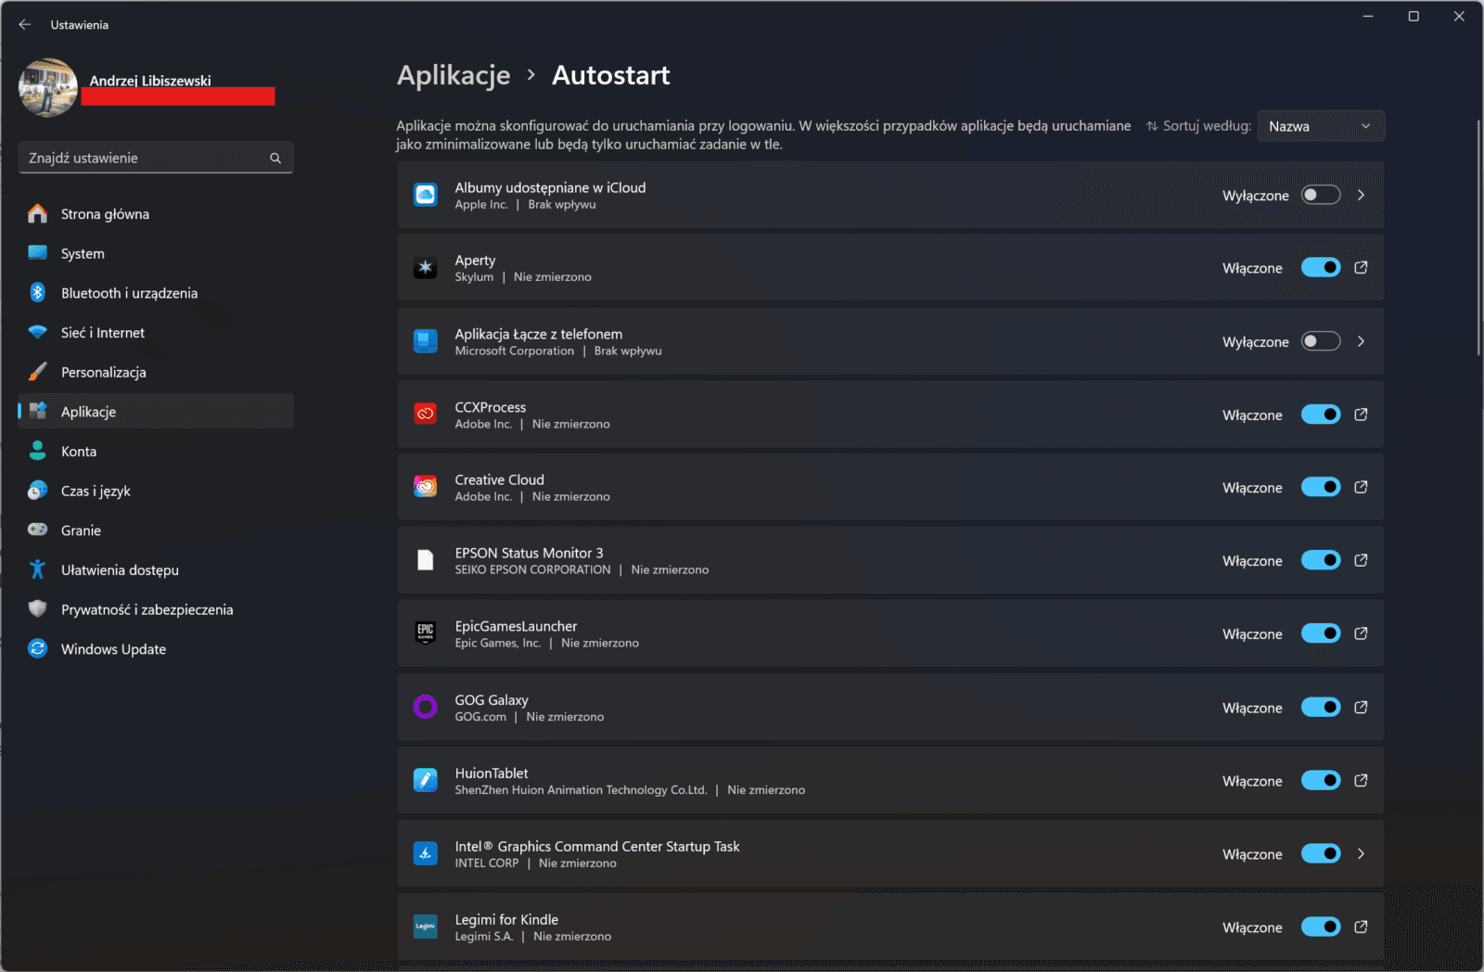Go to Czas i język

[x=156, y=491]
